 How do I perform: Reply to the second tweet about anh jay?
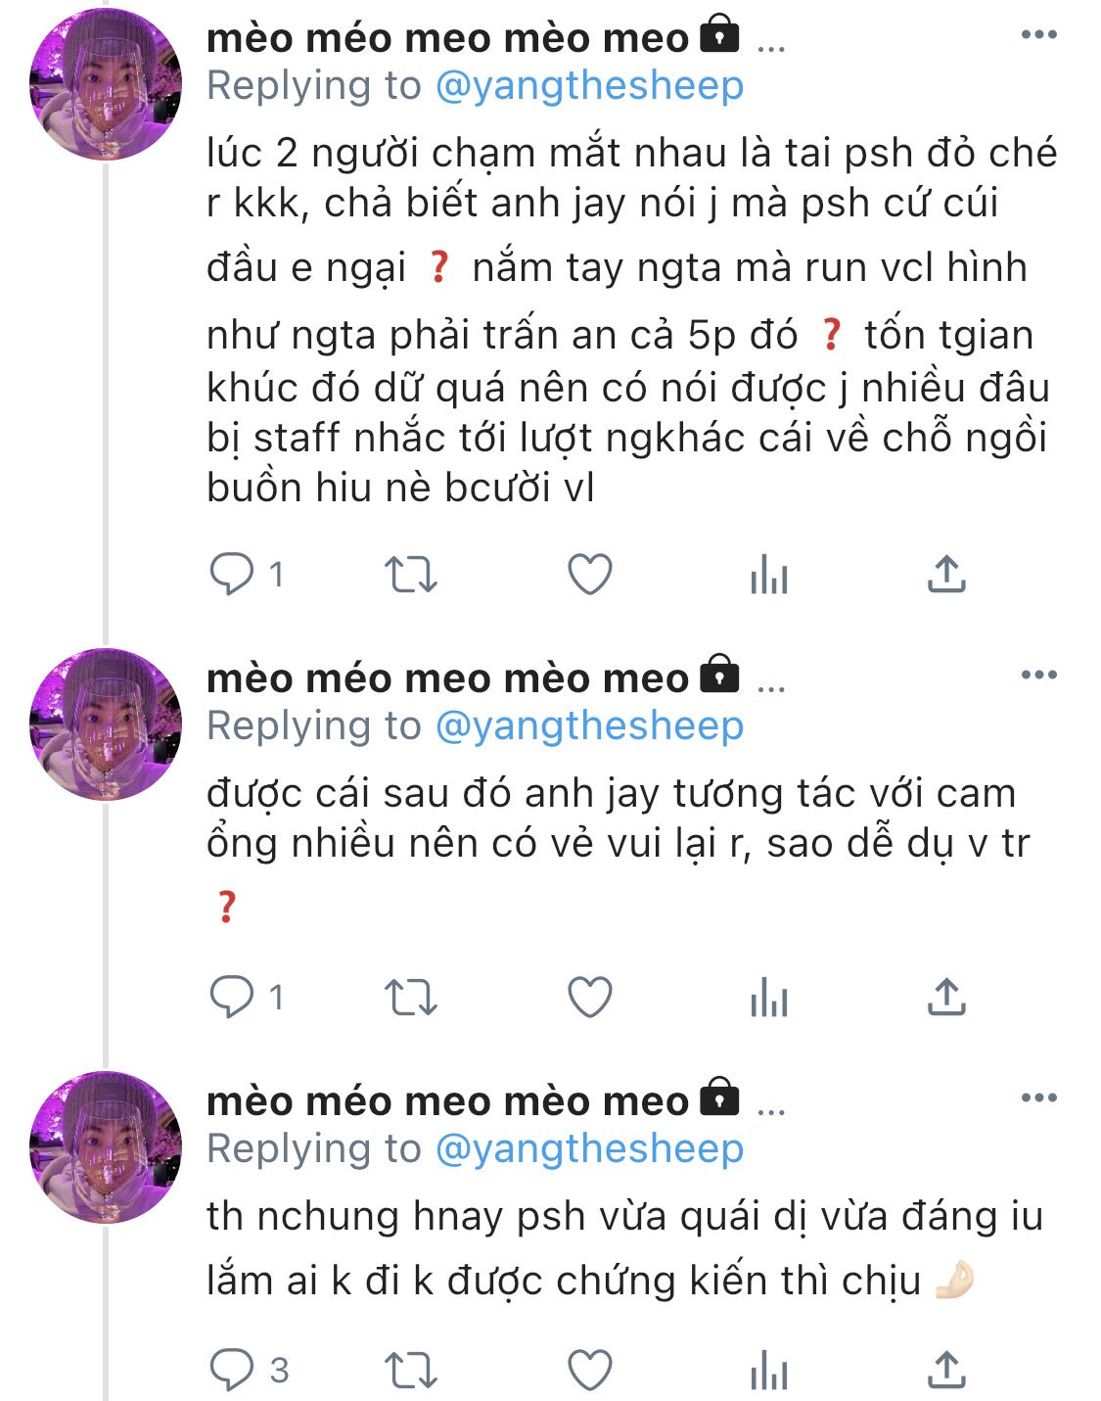tap(246, 997)
